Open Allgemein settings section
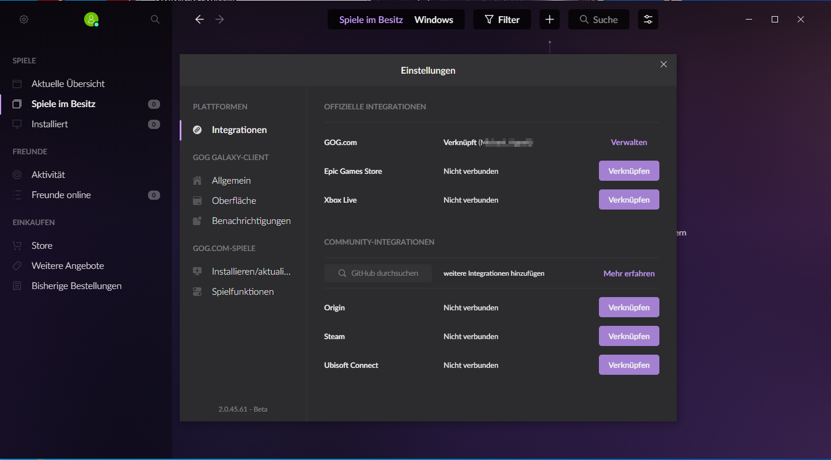The image size is (831, 460). point(231,181)
